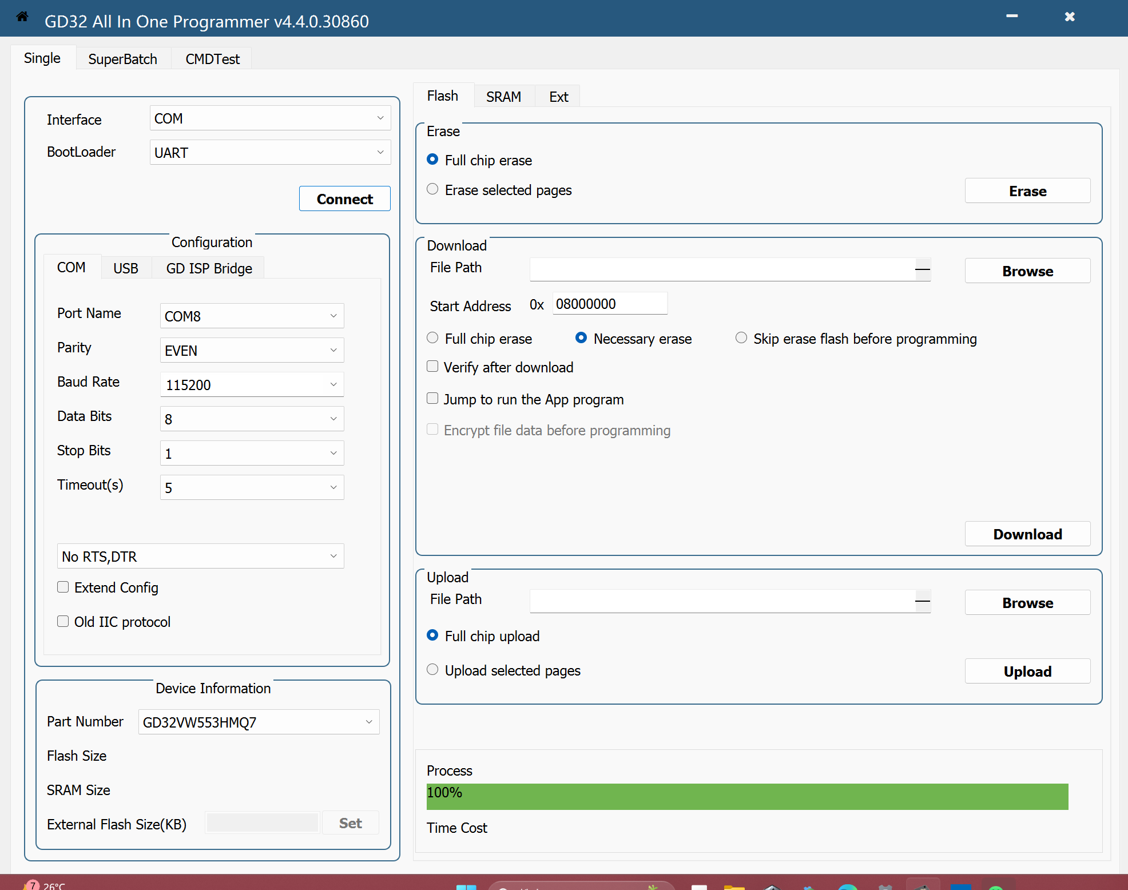Screen dimensions: 1128x890
Task: Click the dash button beside Download File Path
Action: tap(922, 269)
